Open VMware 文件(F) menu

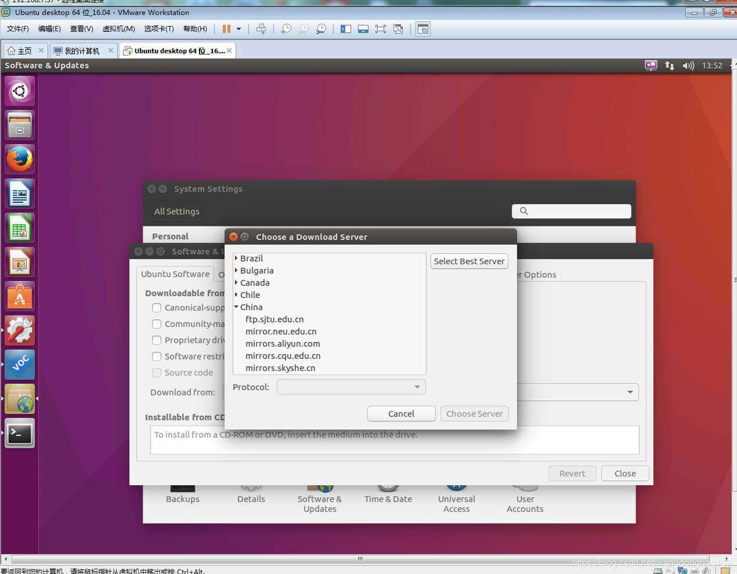(x=18, y=29)
